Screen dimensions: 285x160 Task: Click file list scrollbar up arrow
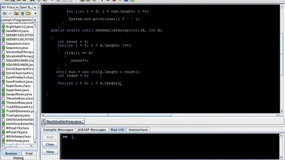coord(35,25)
